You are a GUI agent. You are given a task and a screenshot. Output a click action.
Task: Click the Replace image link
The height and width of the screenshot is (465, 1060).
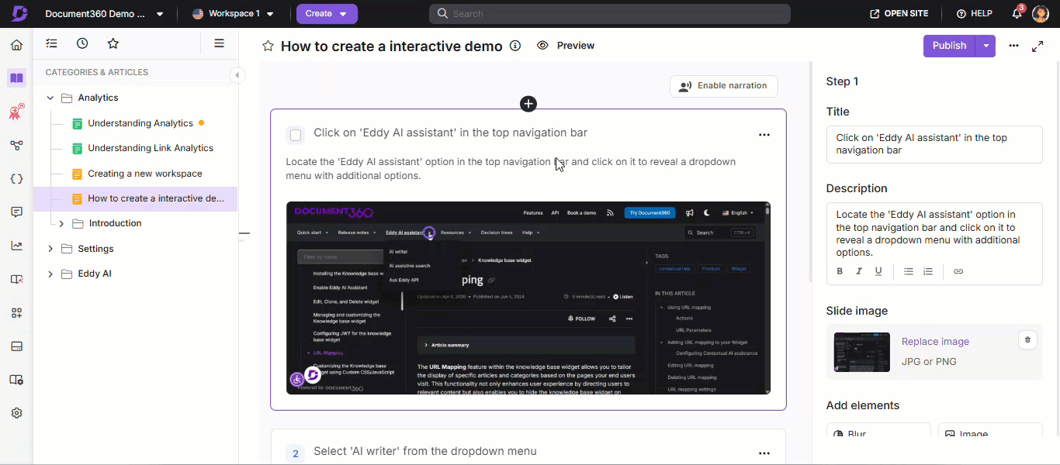coord(935,342)
